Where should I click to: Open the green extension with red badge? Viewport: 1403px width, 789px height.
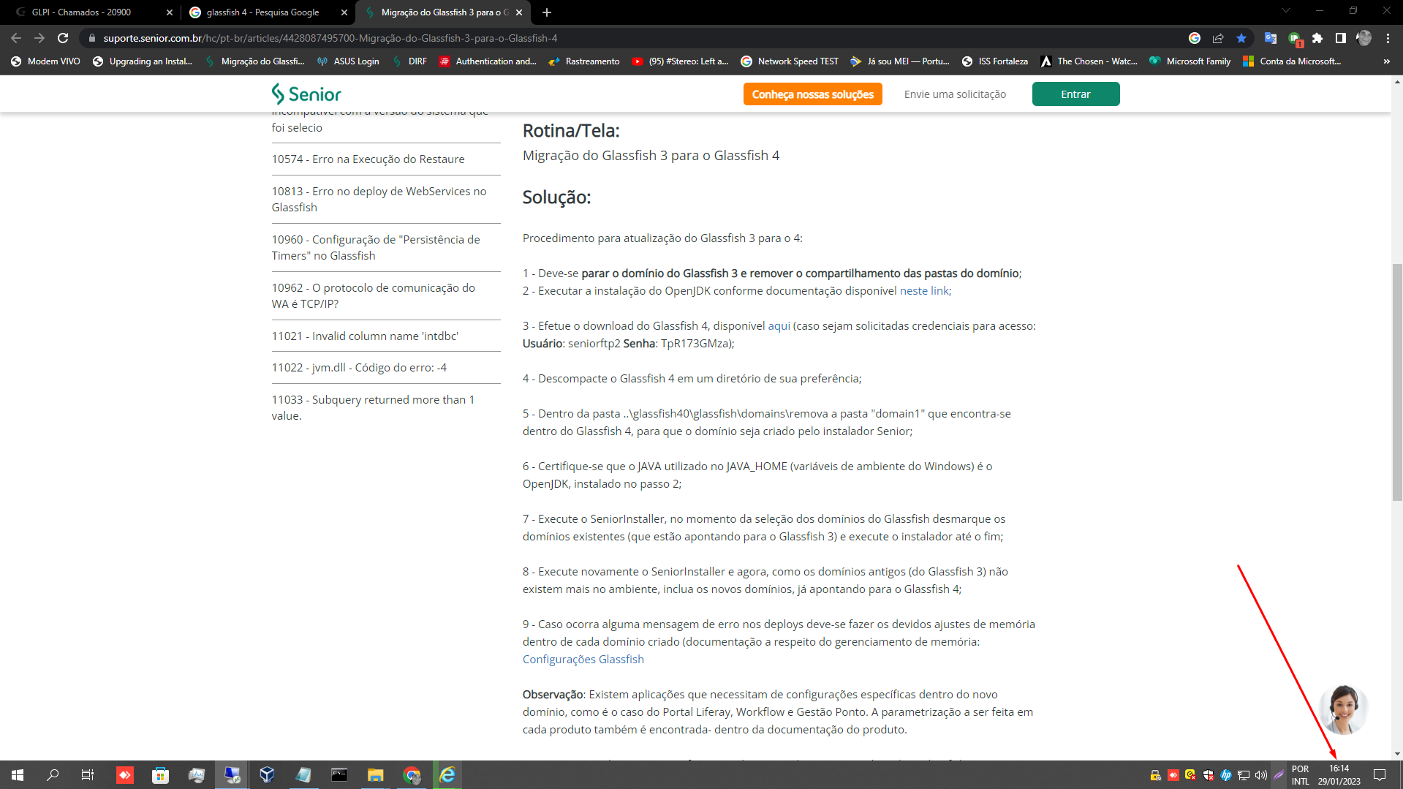[1295, 39]
